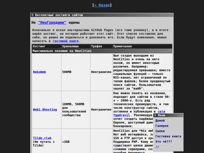Open the Web1.0hosting link
Image resolution: width=204 pixels, height=153 pixels.
click(x=45, y=110)
